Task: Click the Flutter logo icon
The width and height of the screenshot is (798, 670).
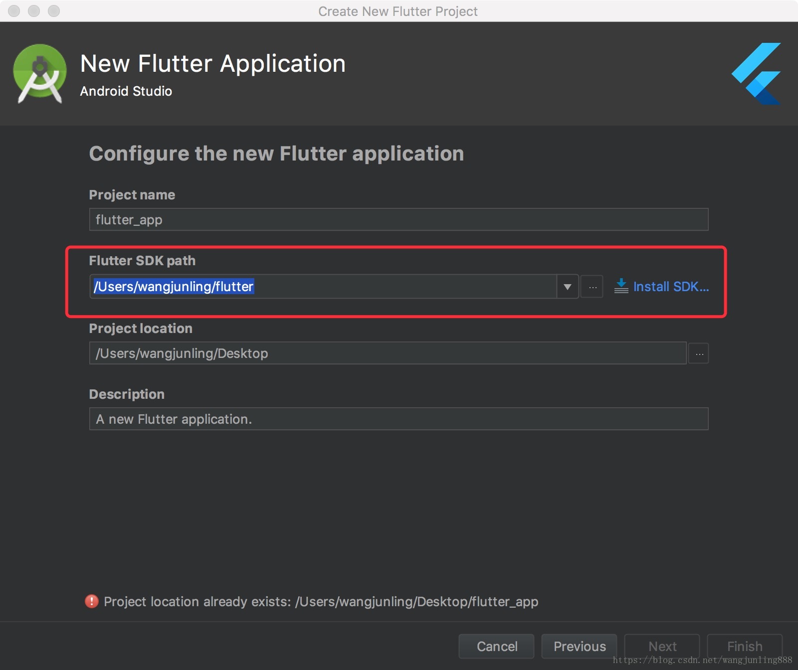Action: point(757,74)
